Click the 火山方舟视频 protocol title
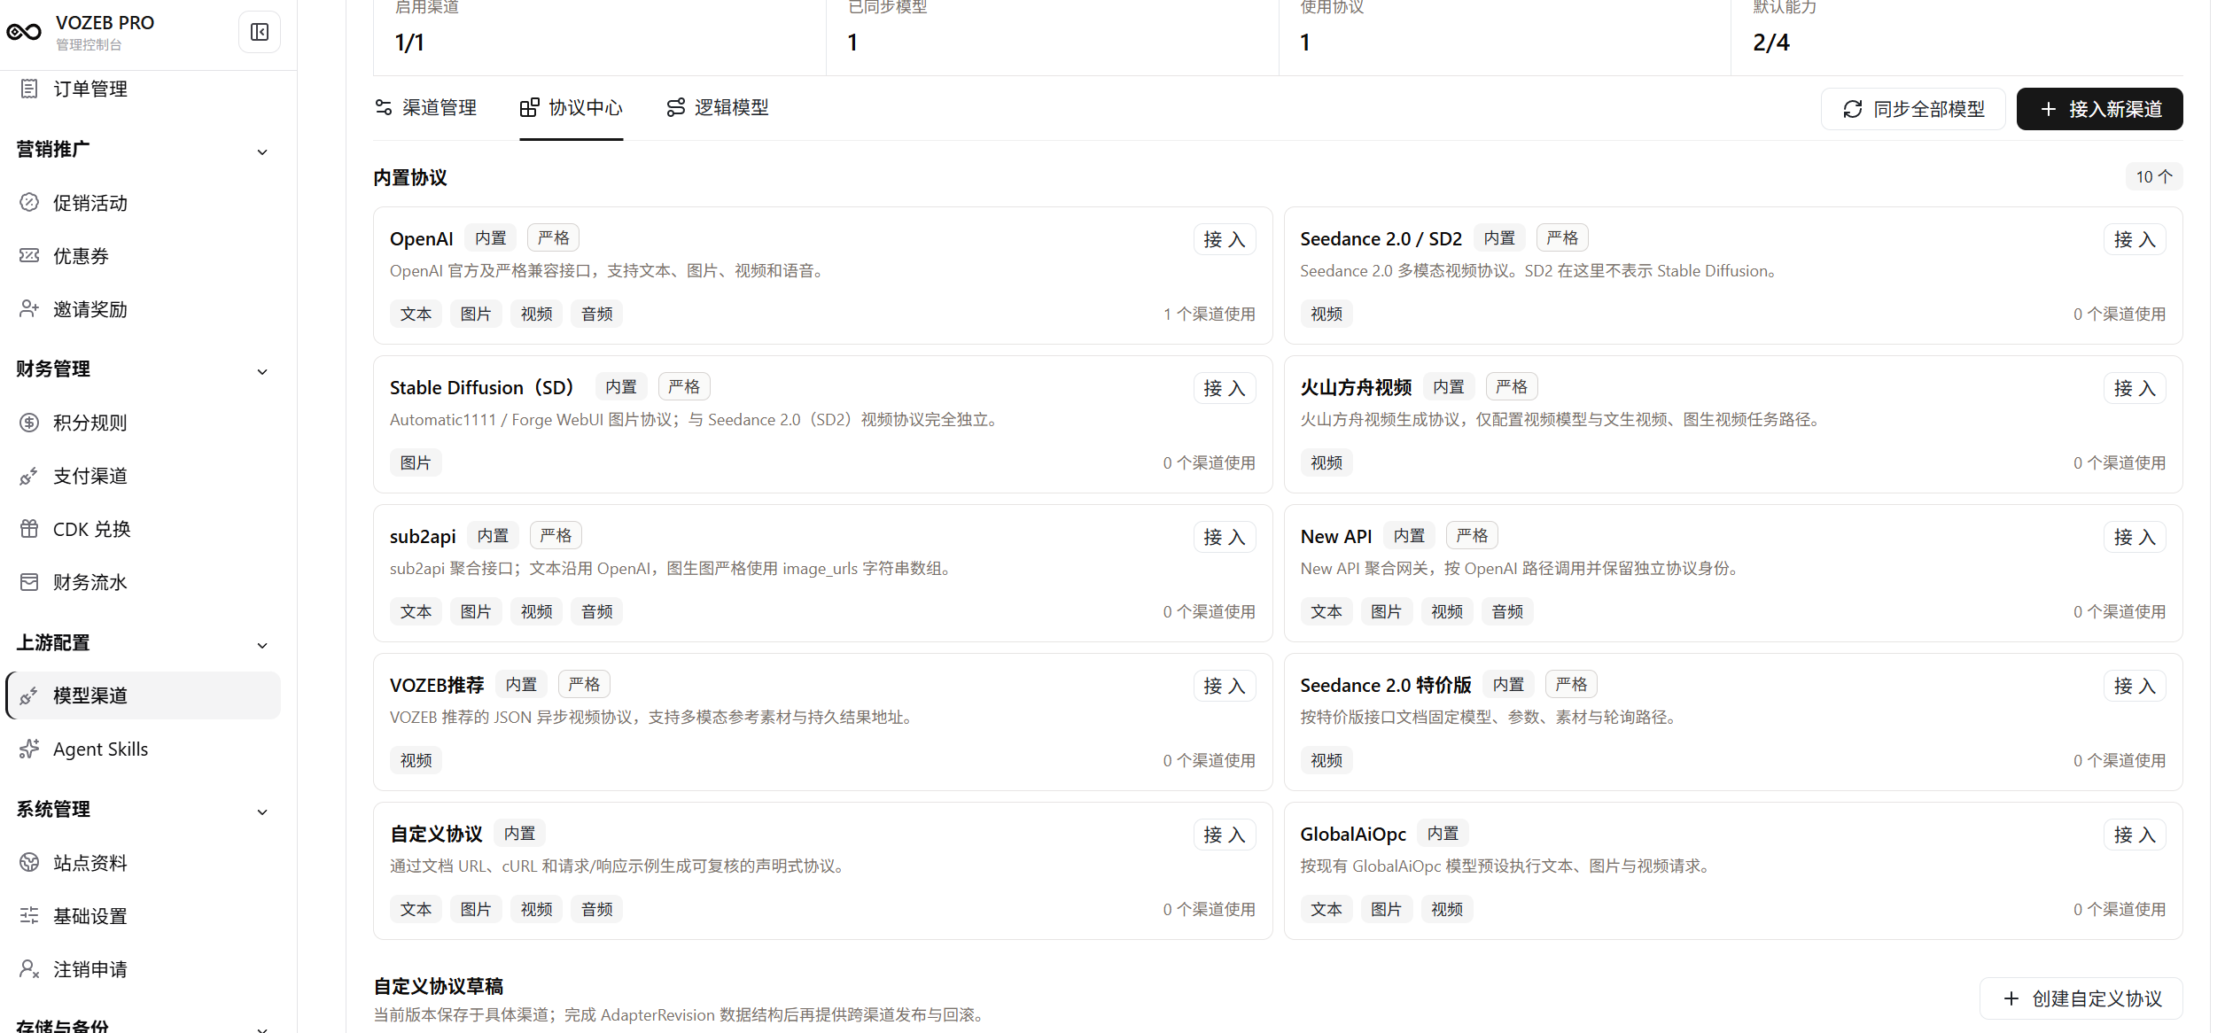2225x1033 pixels. click(1355, 388)
